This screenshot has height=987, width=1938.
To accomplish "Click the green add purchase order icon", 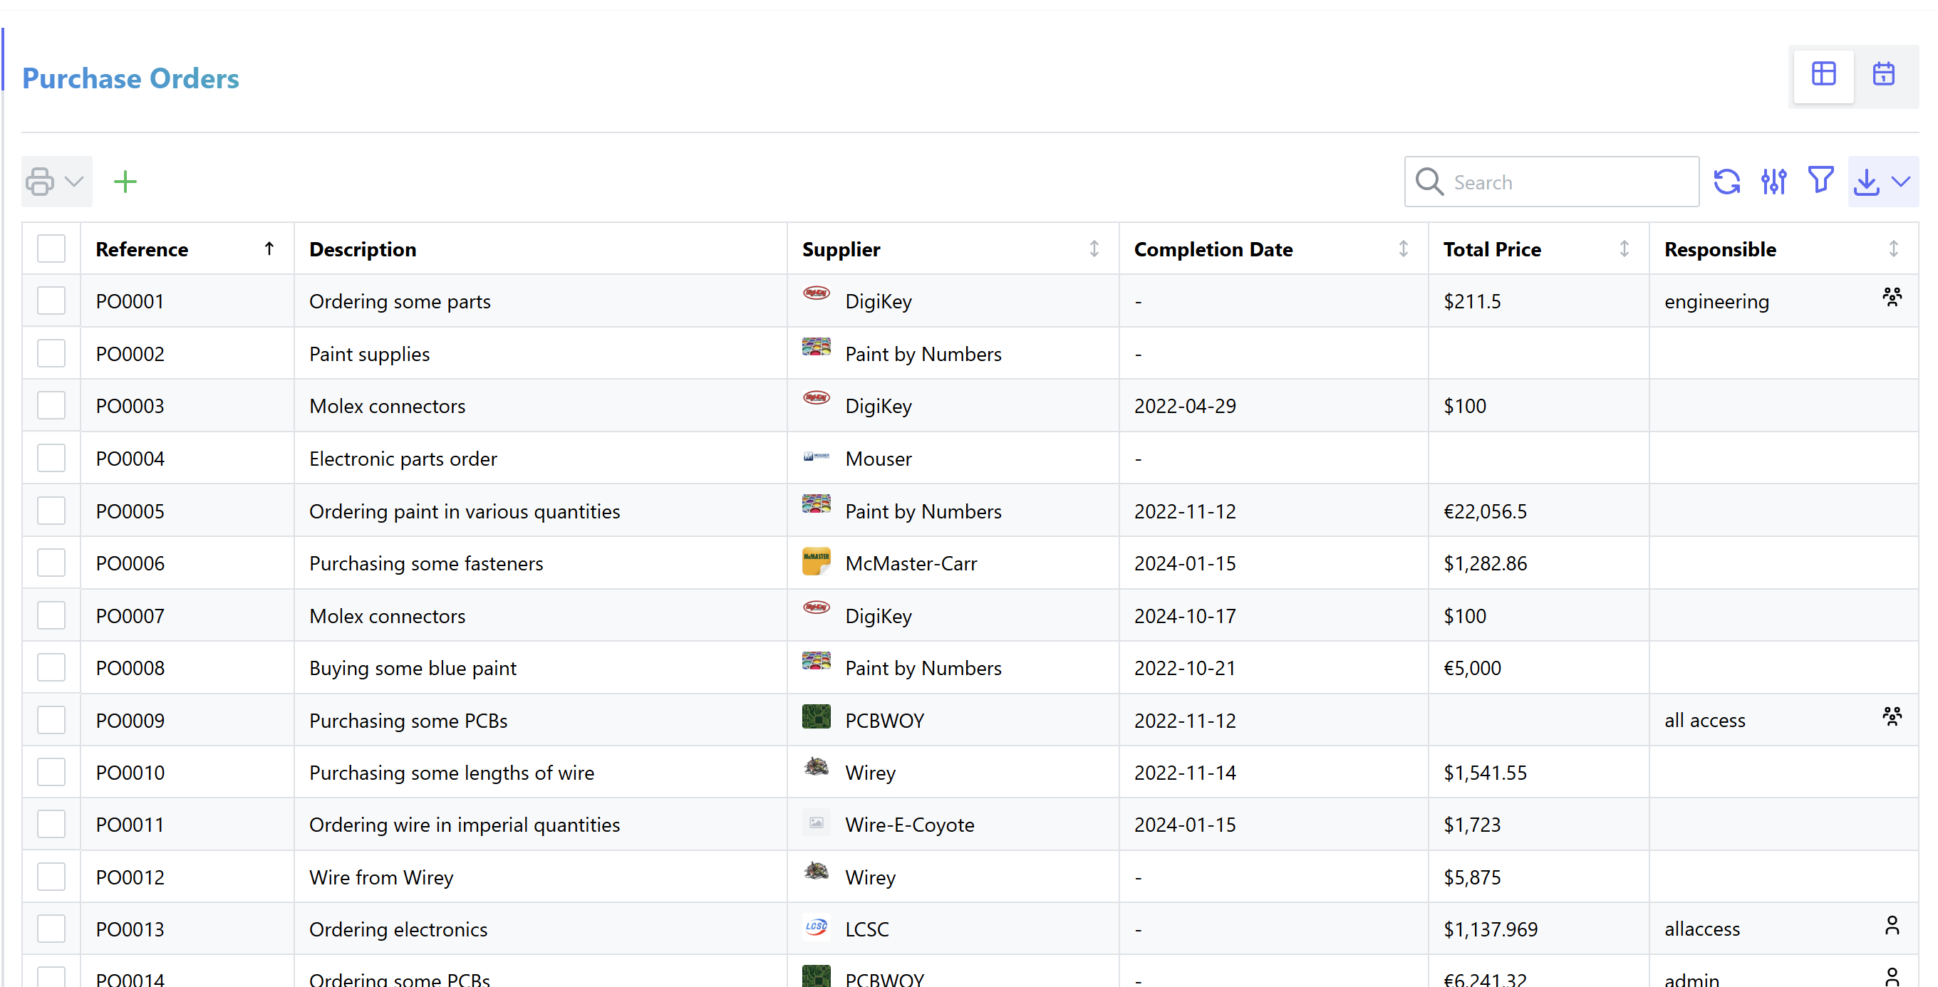I will 125,181.
